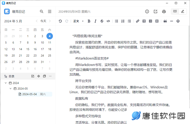Select May 4 highlighted date
190x124 pixels.
(50, 36)
